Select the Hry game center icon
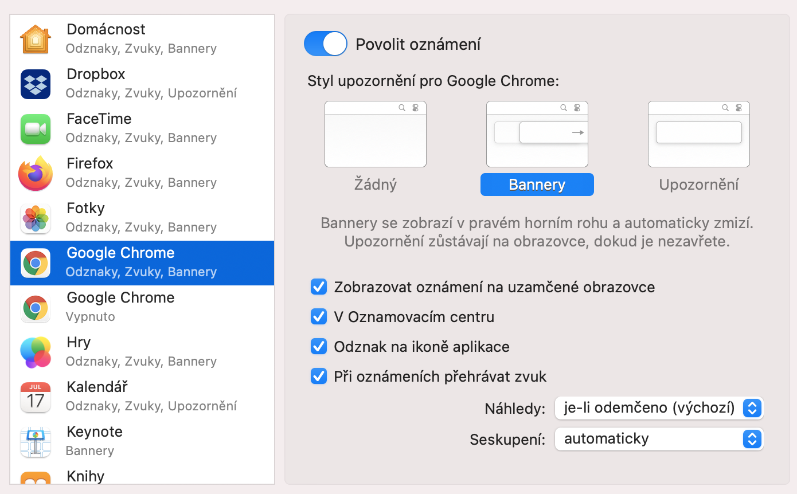This screenshot has width=797, height=494. [36, 352]
